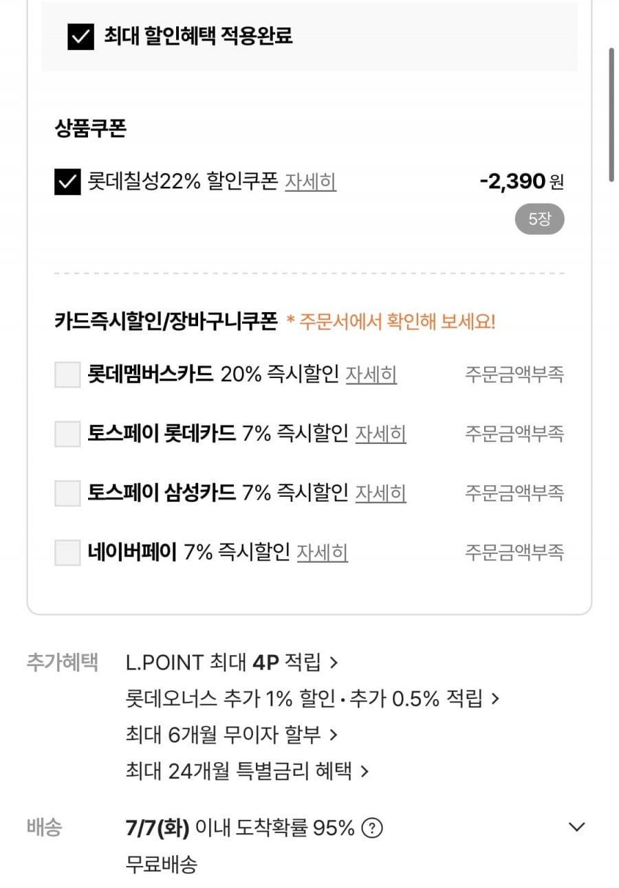The image size is (619, 888).
Task: Select the 토스페이 롯데카드 7% checkbox
Action: click(67, 434)
